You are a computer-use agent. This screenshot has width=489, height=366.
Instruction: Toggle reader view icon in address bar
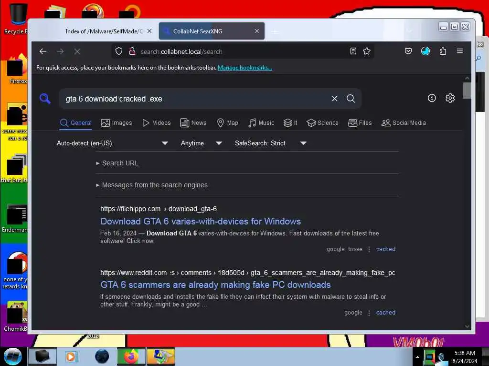coord(353,51)
